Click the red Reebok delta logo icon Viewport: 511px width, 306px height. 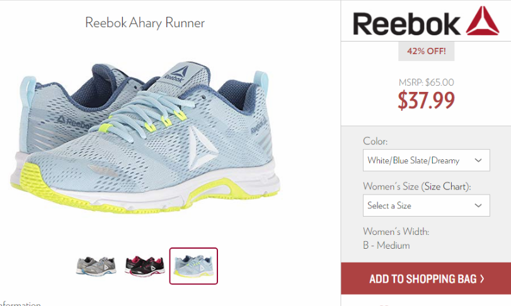click(482, 21)
